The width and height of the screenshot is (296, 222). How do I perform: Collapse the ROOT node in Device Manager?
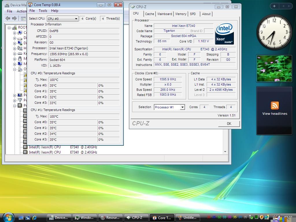9,28
